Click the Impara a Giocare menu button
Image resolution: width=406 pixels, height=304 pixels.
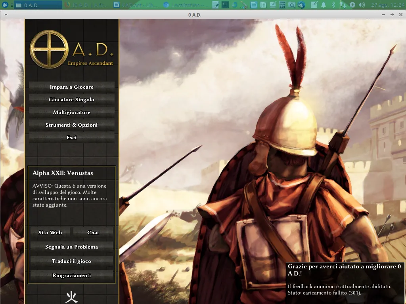point(72,87)
